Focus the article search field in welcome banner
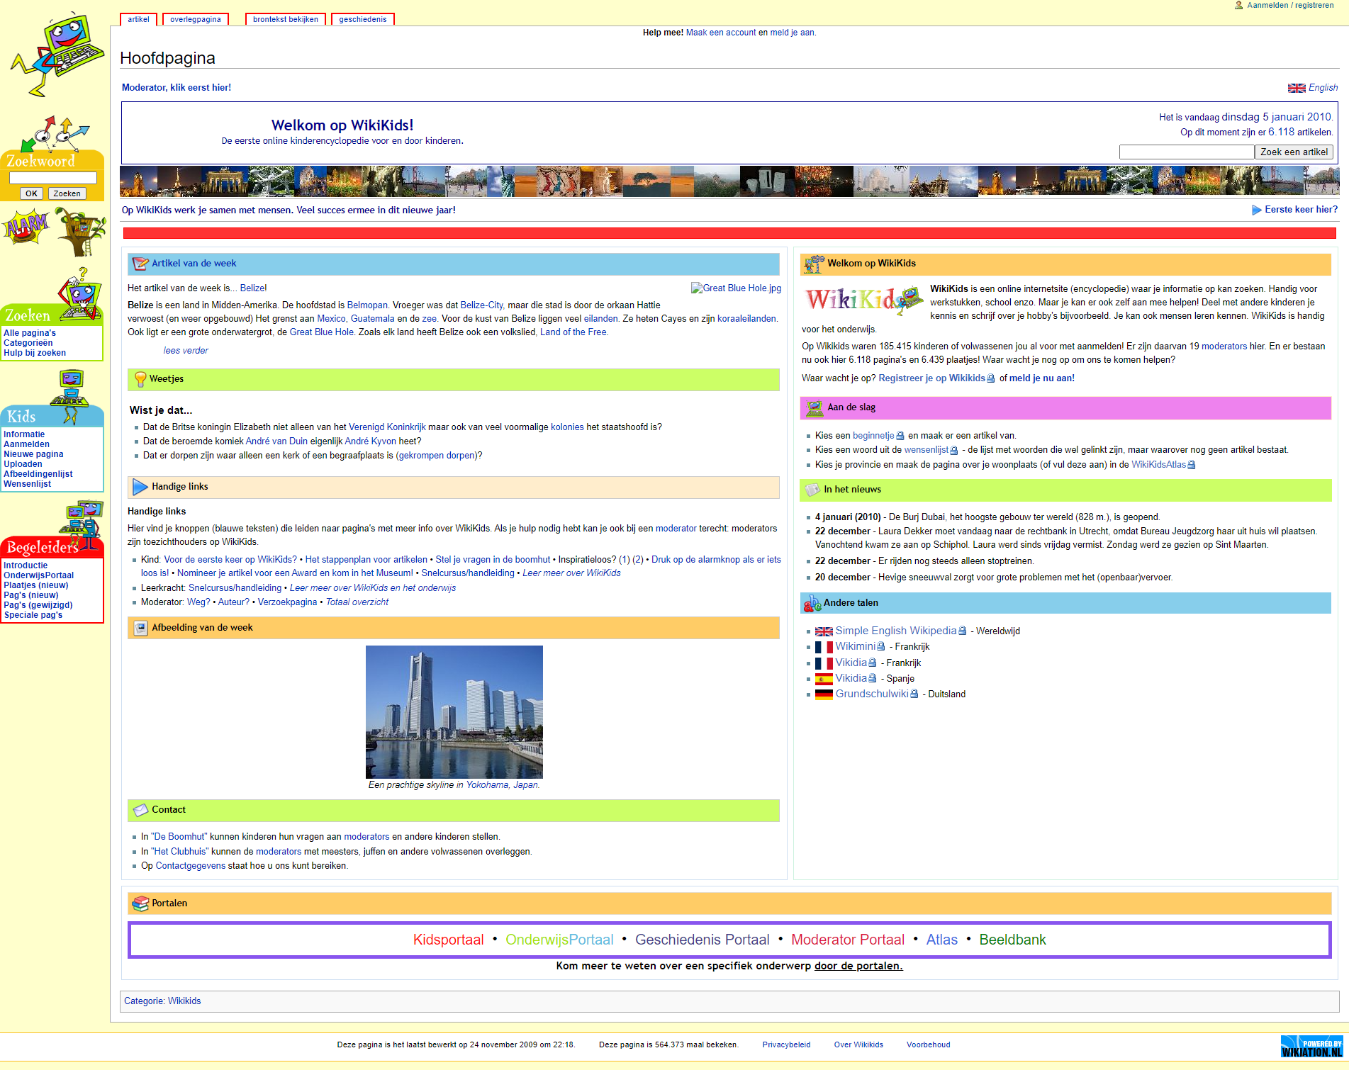Screen dimensions: 1349x1070 pos(1187,152)
